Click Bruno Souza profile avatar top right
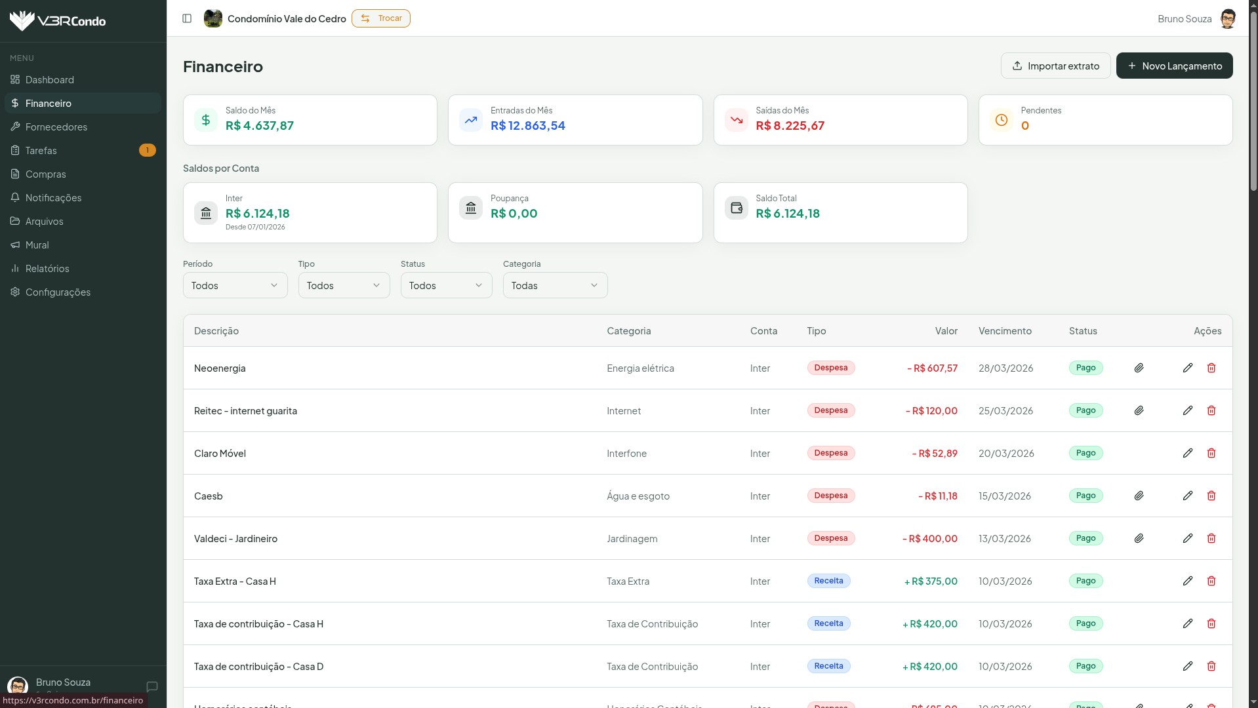 pyautogui.click(x=1228, y=18)
